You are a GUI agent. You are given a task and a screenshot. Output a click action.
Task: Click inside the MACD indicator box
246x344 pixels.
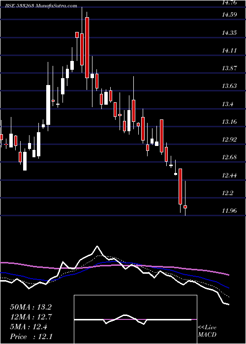pos(135,319)
